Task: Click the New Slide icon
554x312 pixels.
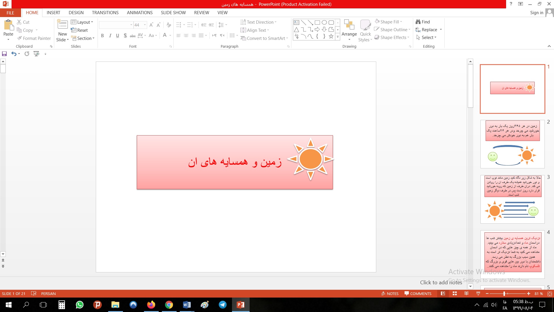Action: click(x=62, y=25)
